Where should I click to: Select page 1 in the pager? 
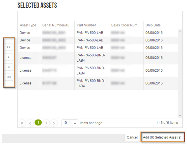click(x=38, y=123)
